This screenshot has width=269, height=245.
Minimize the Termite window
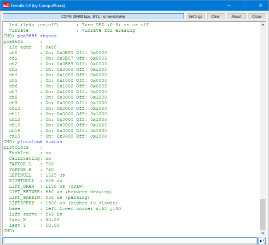pyautogui.click(x=228, y=6)
